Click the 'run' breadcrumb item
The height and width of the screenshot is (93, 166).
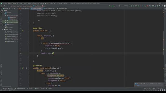point(44,6)
